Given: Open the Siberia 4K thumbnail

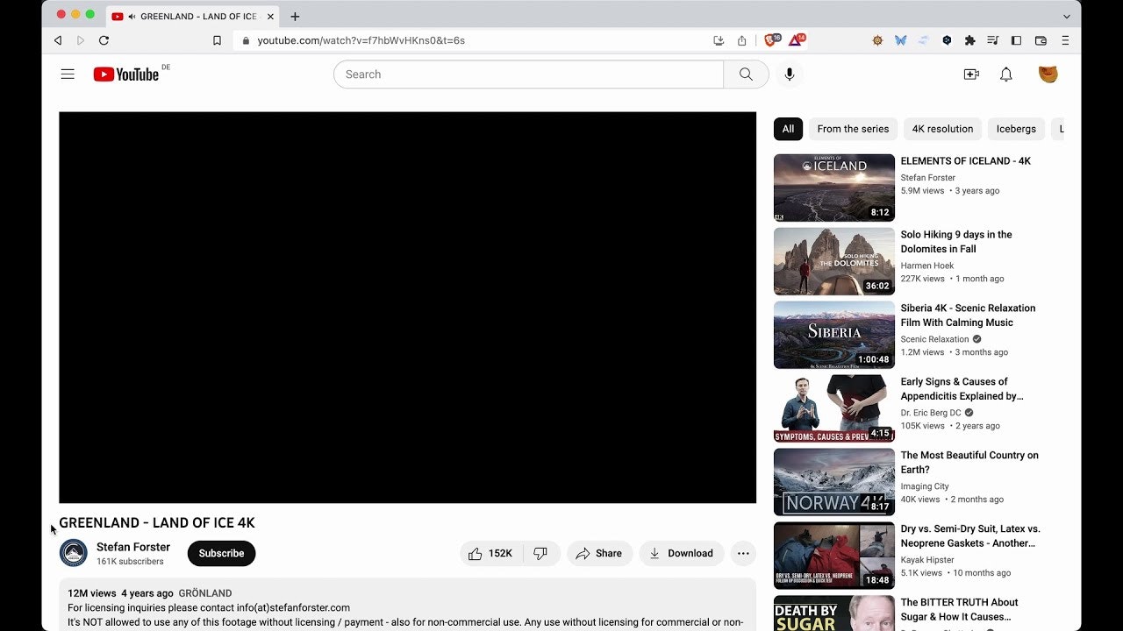Looking at the screenshot, I should coord(834,335).
